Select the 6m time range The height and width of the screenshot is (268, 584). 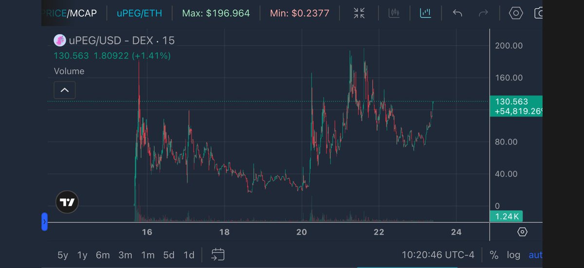pos(103,255)
